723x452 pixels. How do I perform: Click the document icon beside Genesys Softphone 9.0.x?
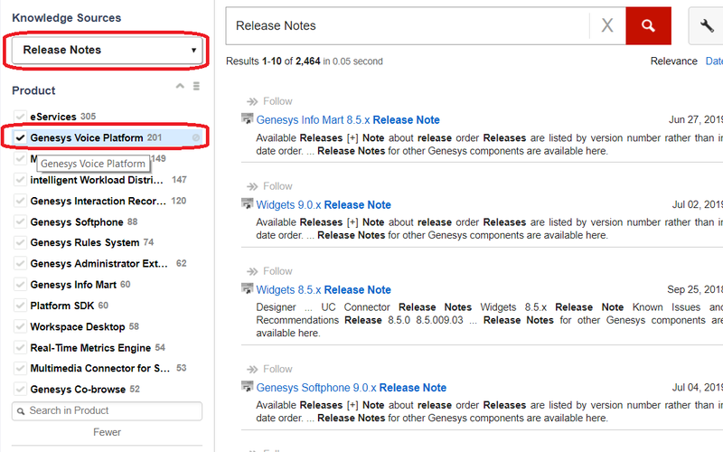tap(248, 387)
